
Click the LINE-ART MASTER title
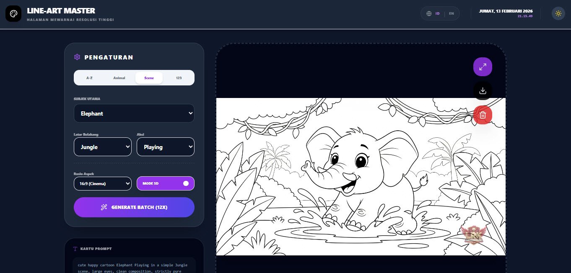pyautogui.click(x=61, y=11)
